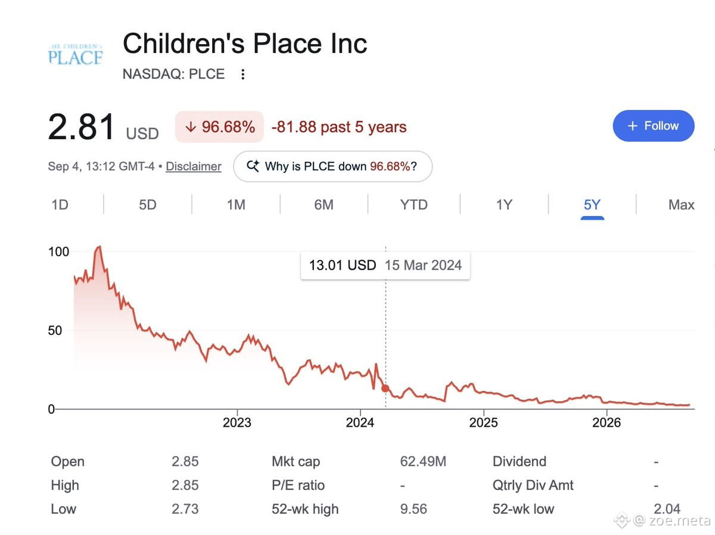Click the plus icon in Follow button
This screenshot has width=715, height=535.
pos(633,126)
